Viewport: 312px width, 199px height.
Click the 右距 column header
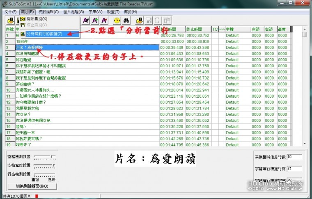[271, 30]
